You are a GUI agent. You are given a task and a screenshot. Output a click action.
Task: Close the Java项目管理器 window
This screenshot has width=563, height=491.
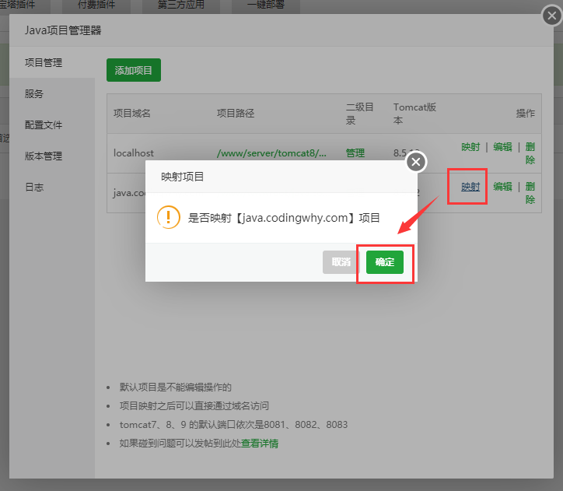(551, 19)
